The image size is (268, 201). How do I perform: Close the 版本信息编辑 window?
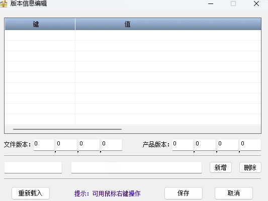click(x=256, y=4)
